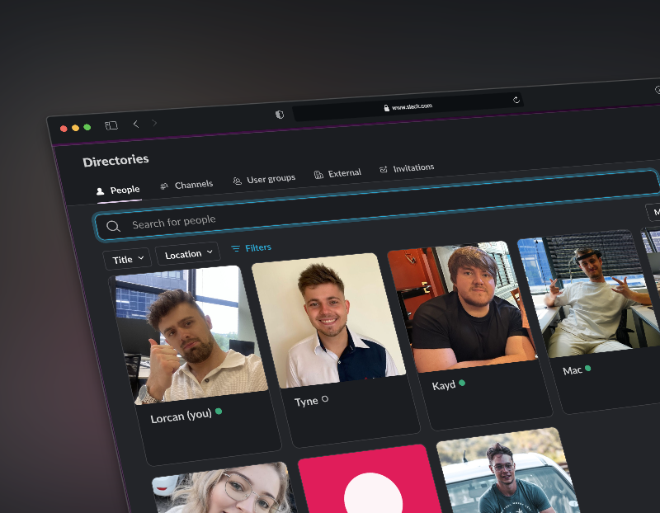
Task: Maximize the window with green button
Action: coord(87,127)
